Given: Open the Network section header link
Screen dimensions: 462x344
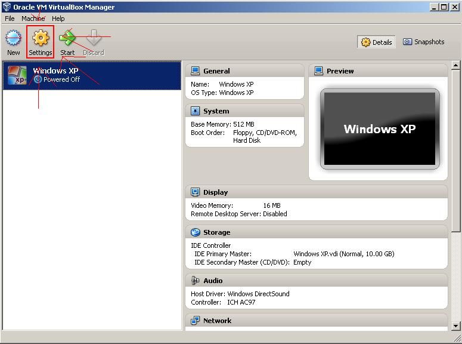Looking at the screenshot, I should click(x=217, y=321).
